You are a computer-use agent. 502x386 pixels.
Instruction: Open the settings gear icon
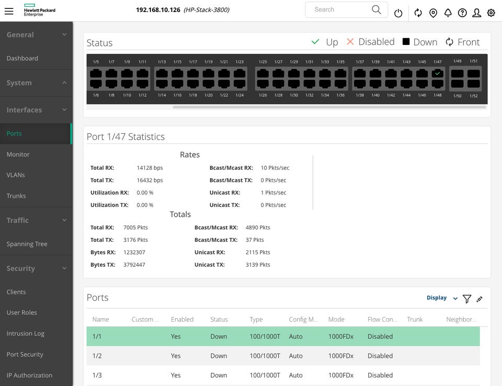coord(491,13)
